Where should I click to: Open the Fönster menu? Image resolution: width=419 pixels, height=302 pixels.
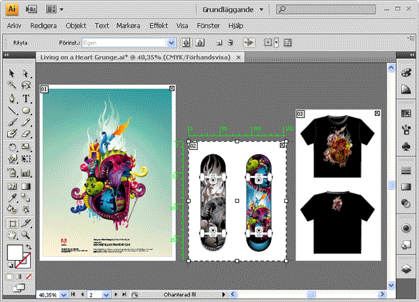tap(208, 26)
